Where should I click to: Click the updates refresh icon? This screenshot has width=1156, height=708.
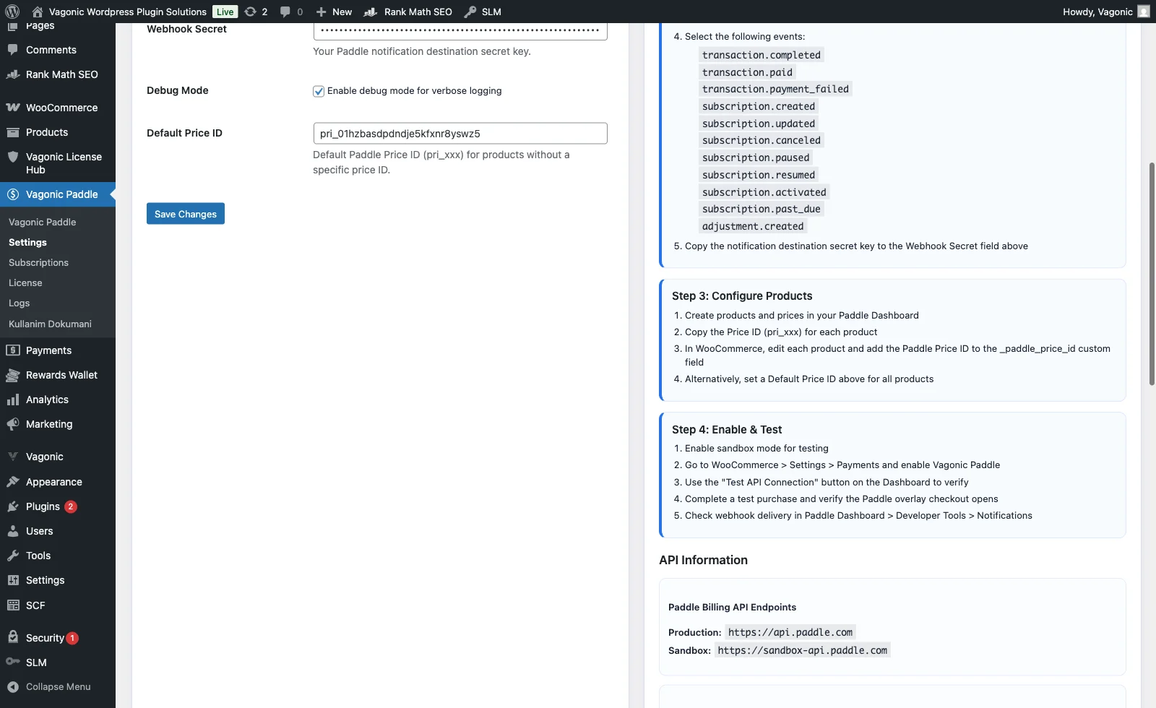coord(250,12)
